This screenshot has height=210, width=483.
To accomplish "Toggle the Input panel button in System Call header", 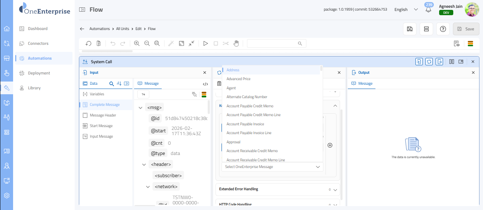I will pos(419,62).
